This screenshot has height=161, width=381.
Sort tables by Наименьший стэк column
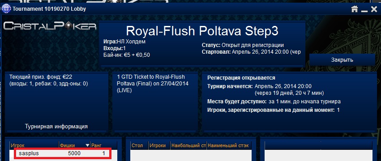pyautogui.click(x=228, y=145)
